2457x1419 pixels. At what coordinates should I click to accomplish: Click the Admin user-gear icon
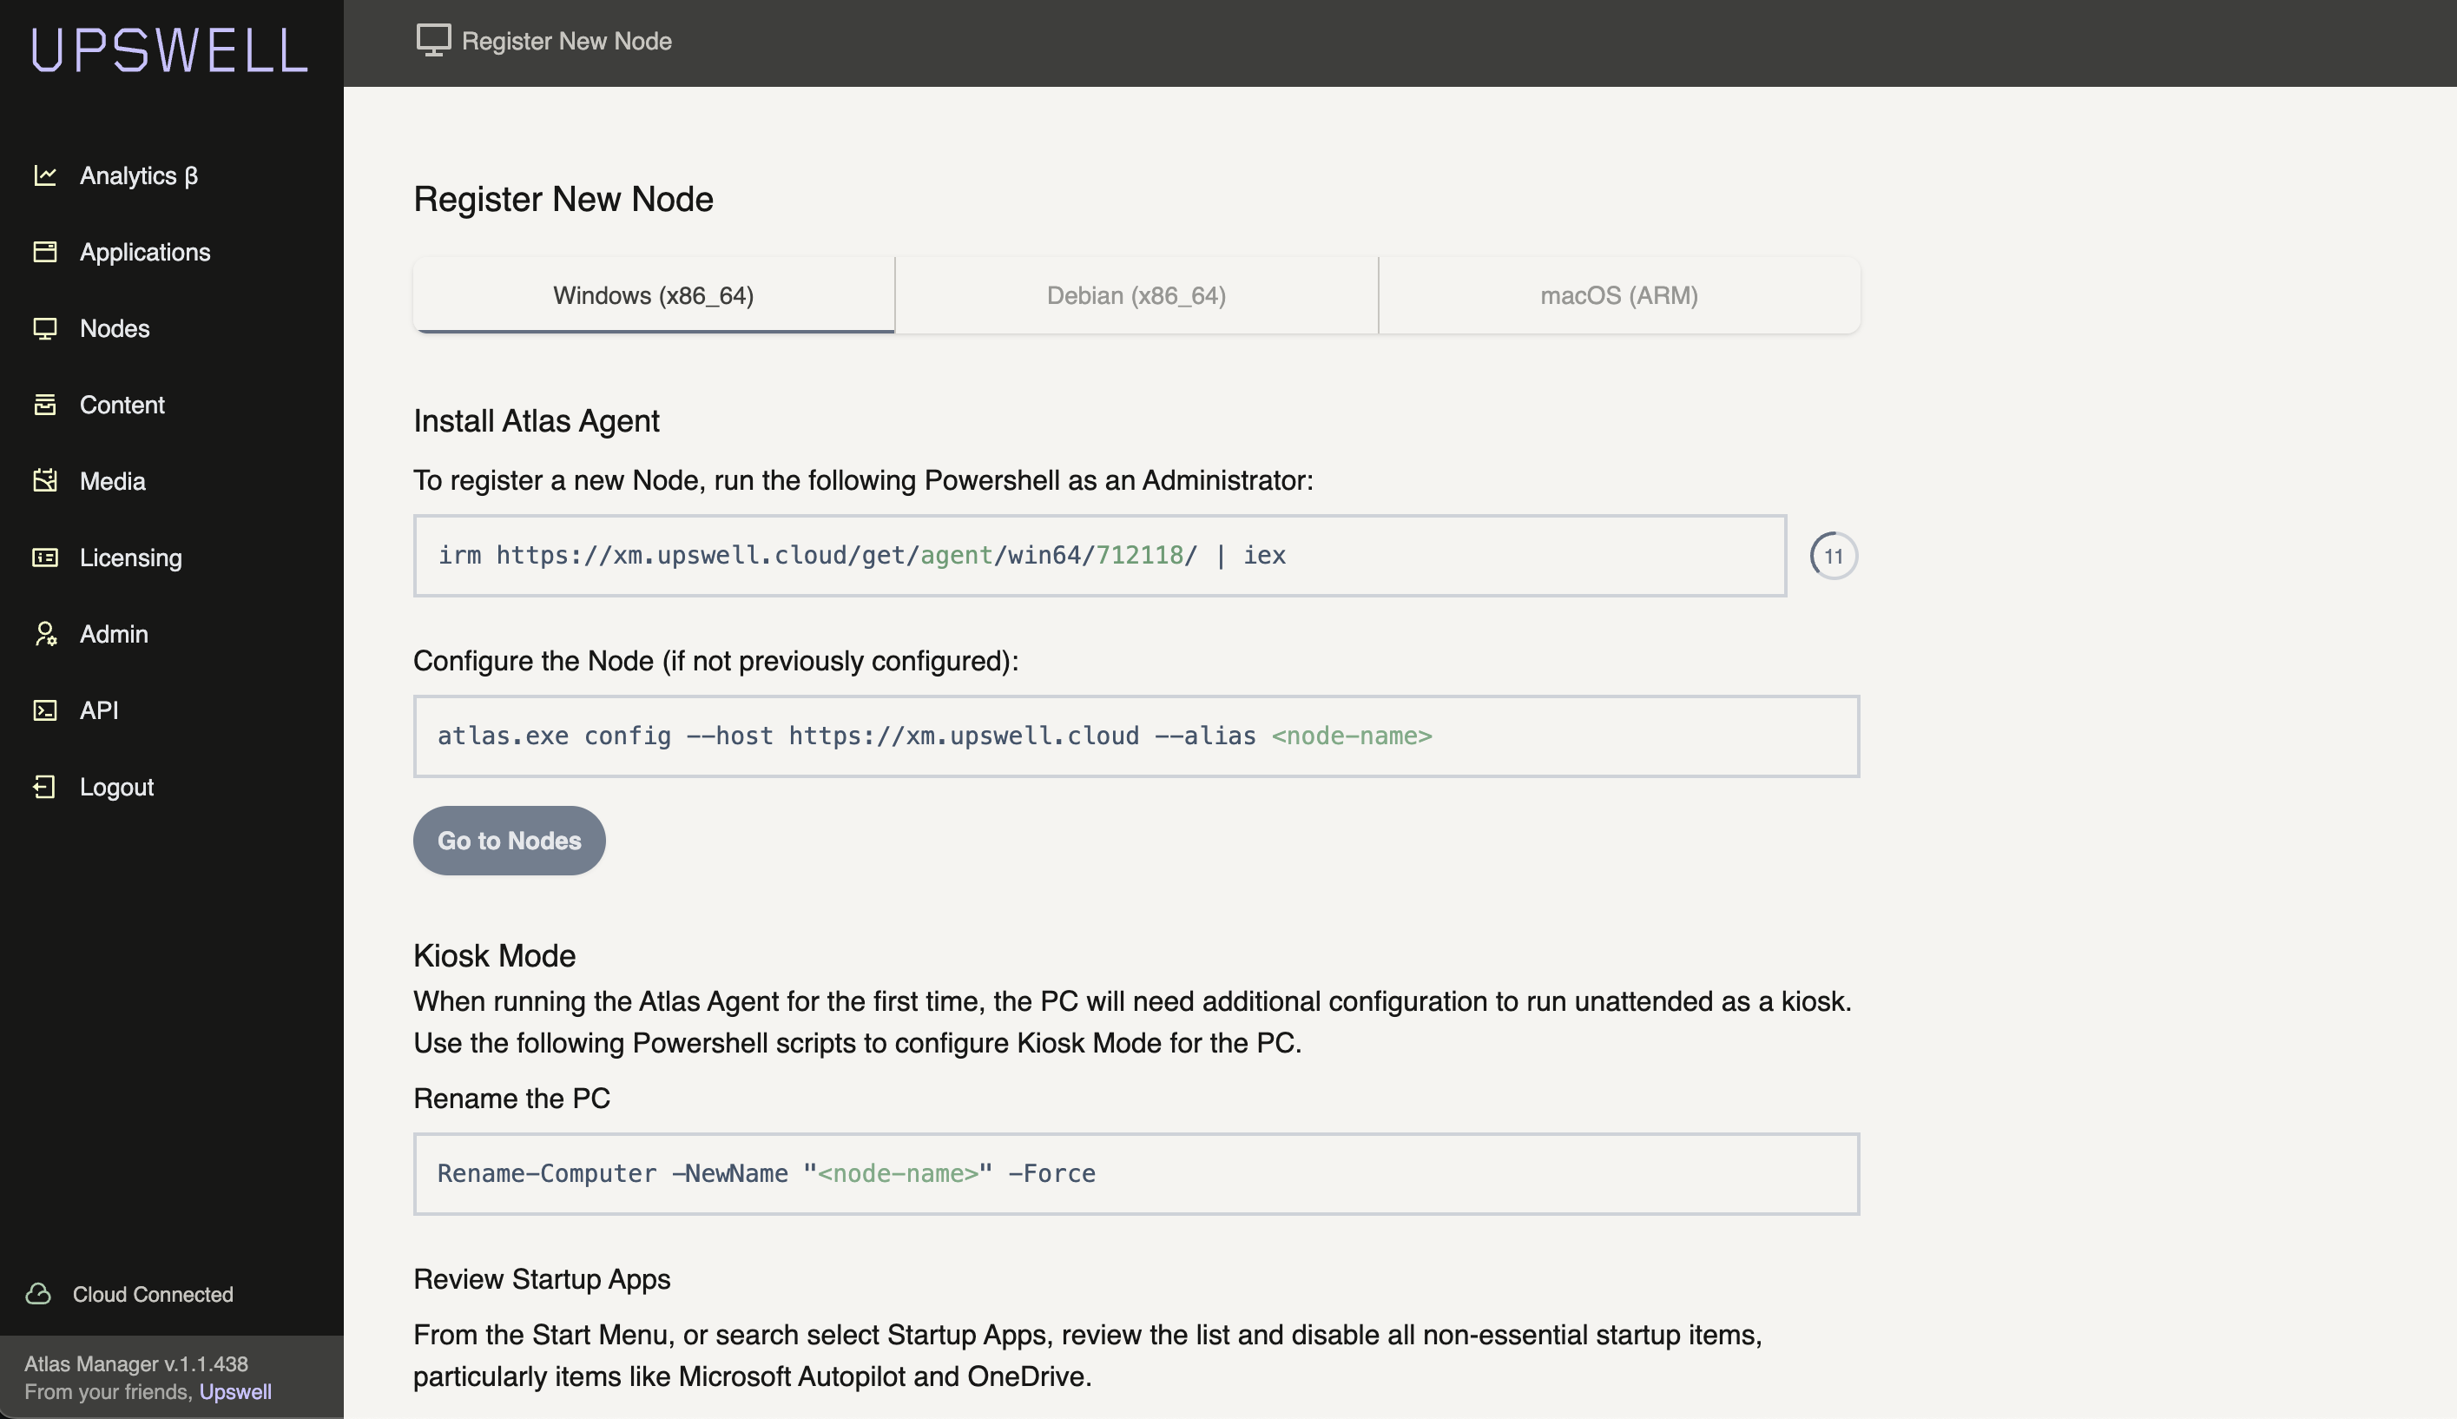pyautogui.click(x=45, y=633)
